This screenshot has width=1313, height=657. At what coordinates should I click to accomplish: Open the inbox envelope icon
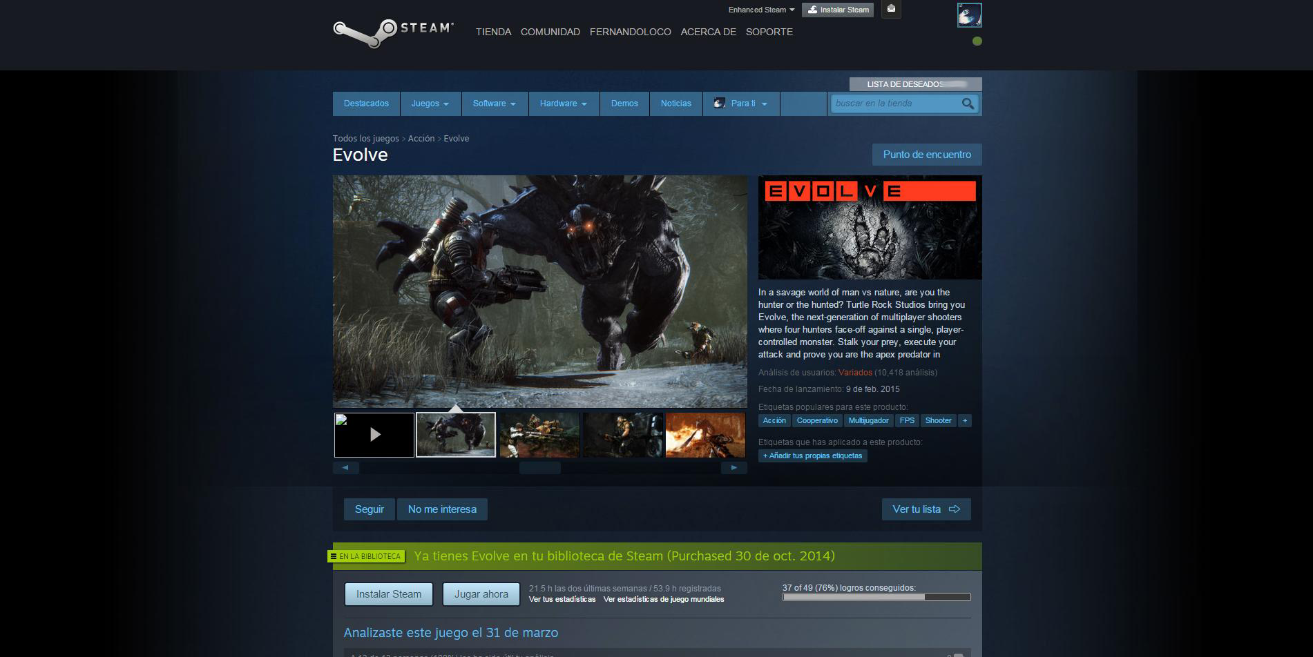[891, 9]
